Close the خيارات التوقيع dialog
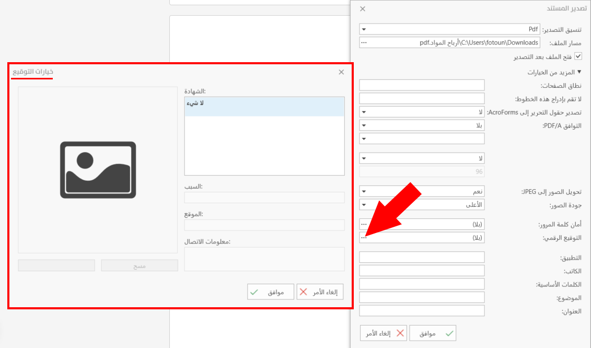591x348 pixels. (341, 72)
